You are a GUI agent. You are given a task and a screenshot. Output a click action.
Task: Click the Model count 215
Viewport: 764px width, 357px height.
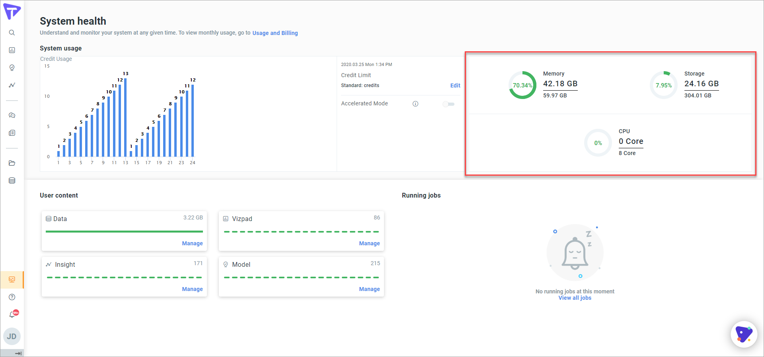(375, 263)
